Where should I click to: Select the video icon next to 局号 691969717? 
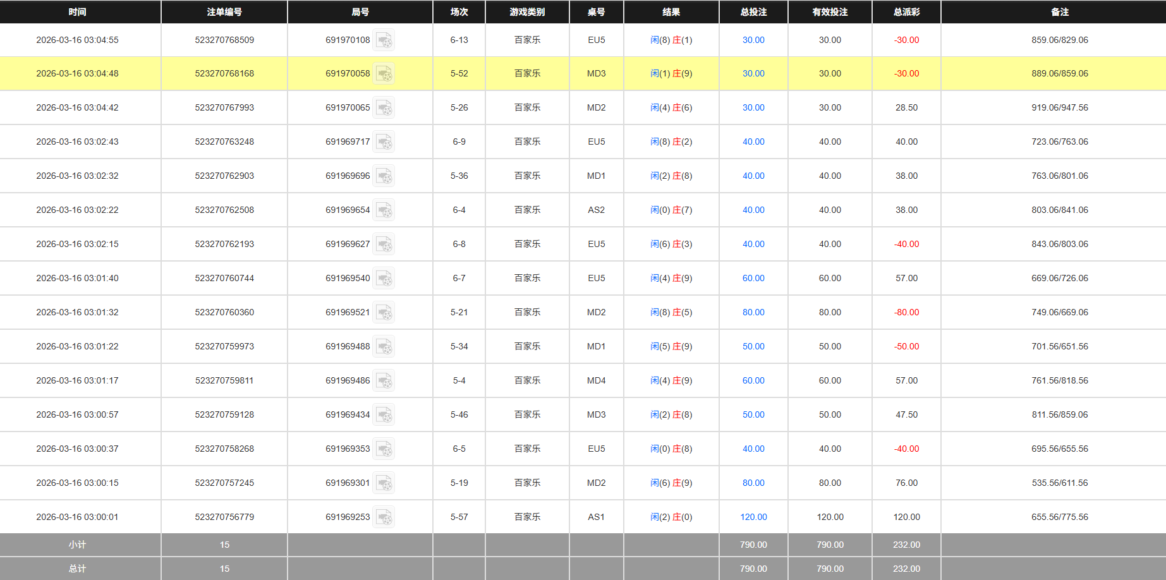(384, 142)
